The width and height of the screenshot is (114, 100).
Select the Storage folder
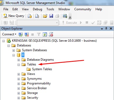click(32, 93)
